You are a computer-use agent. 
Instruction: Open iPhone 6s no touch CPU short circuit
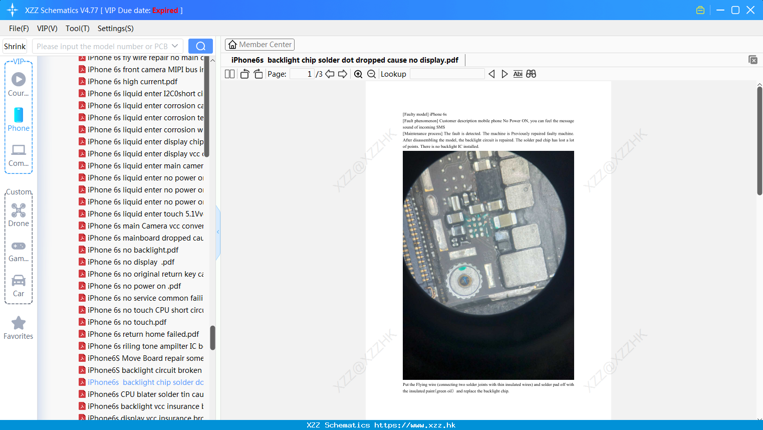tap(141, 310)
